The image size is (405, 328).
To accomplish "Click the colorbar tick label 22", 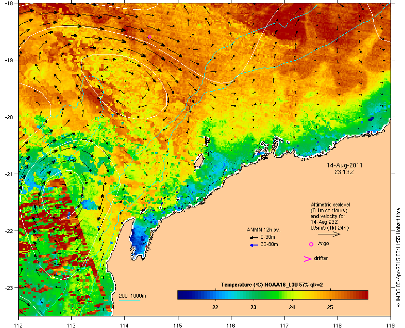I will point(215,307).
